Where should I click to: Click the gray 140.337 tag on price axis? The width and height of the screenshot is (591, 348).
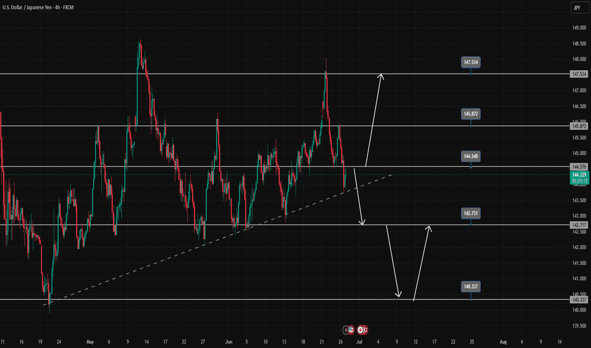tap(580, 299)
